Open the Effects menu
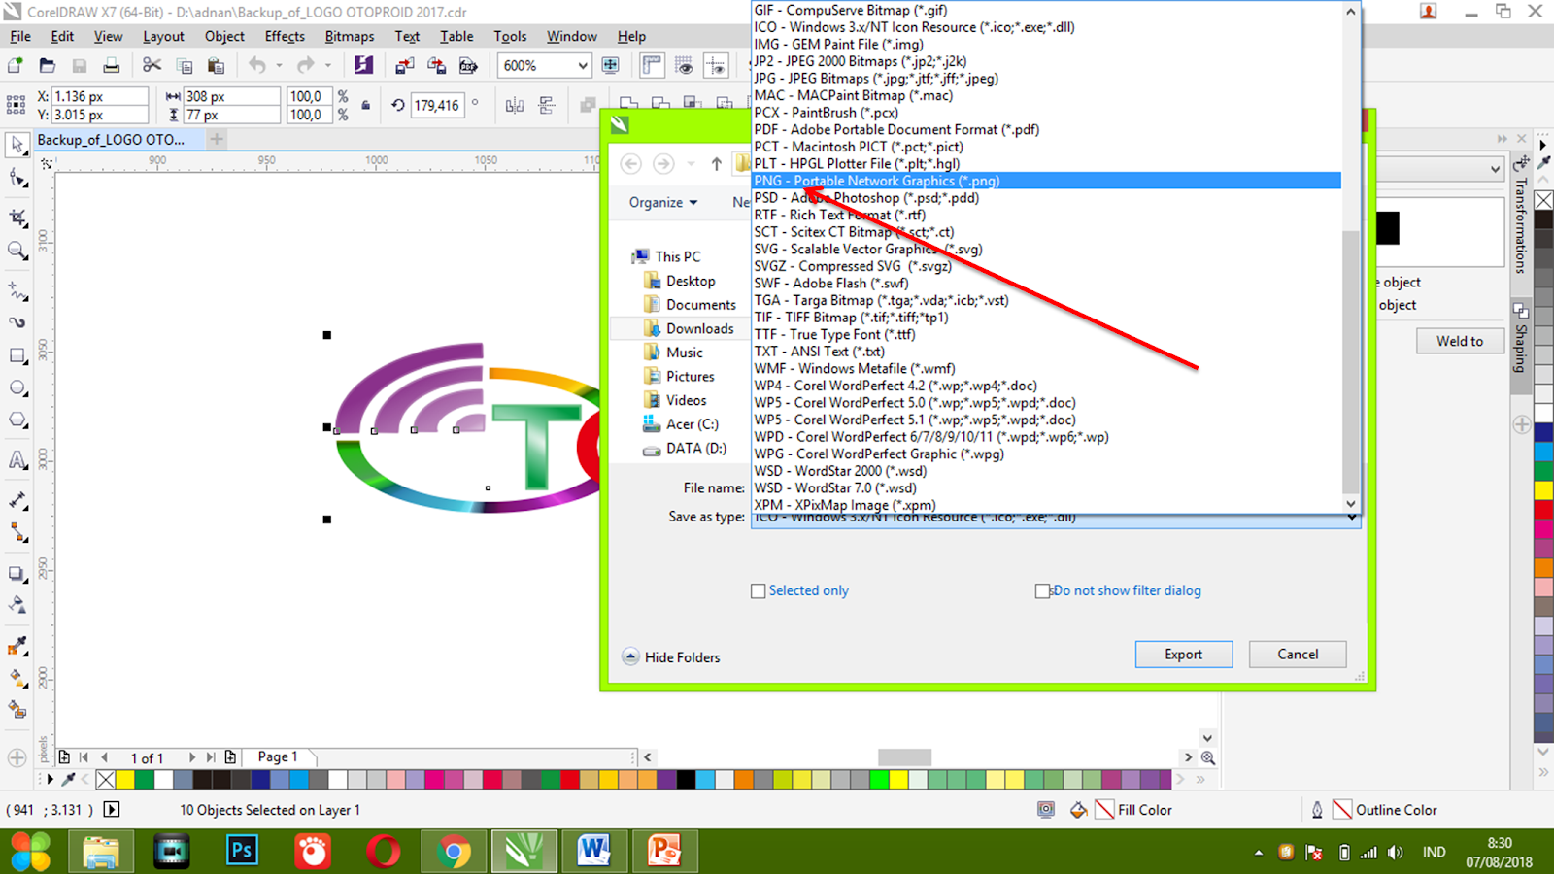This screenshot has height=874, width=1554. click(x=285, y=36)
